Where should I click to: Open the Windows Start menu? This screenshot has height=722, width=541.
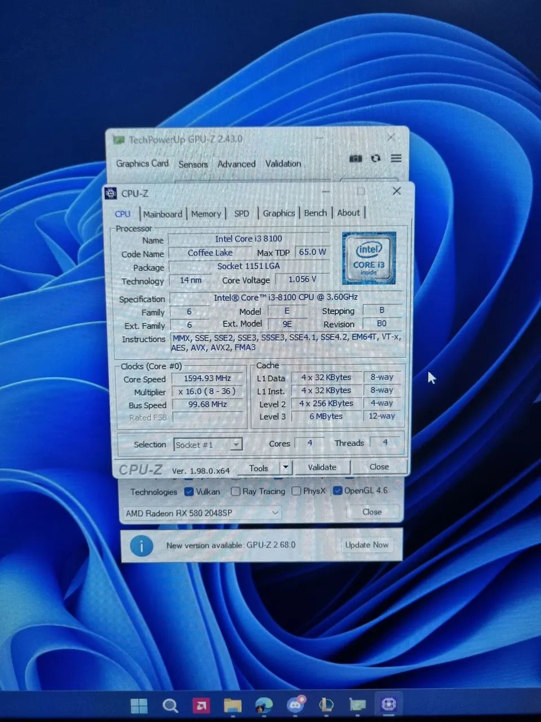(x=139, y=706)
